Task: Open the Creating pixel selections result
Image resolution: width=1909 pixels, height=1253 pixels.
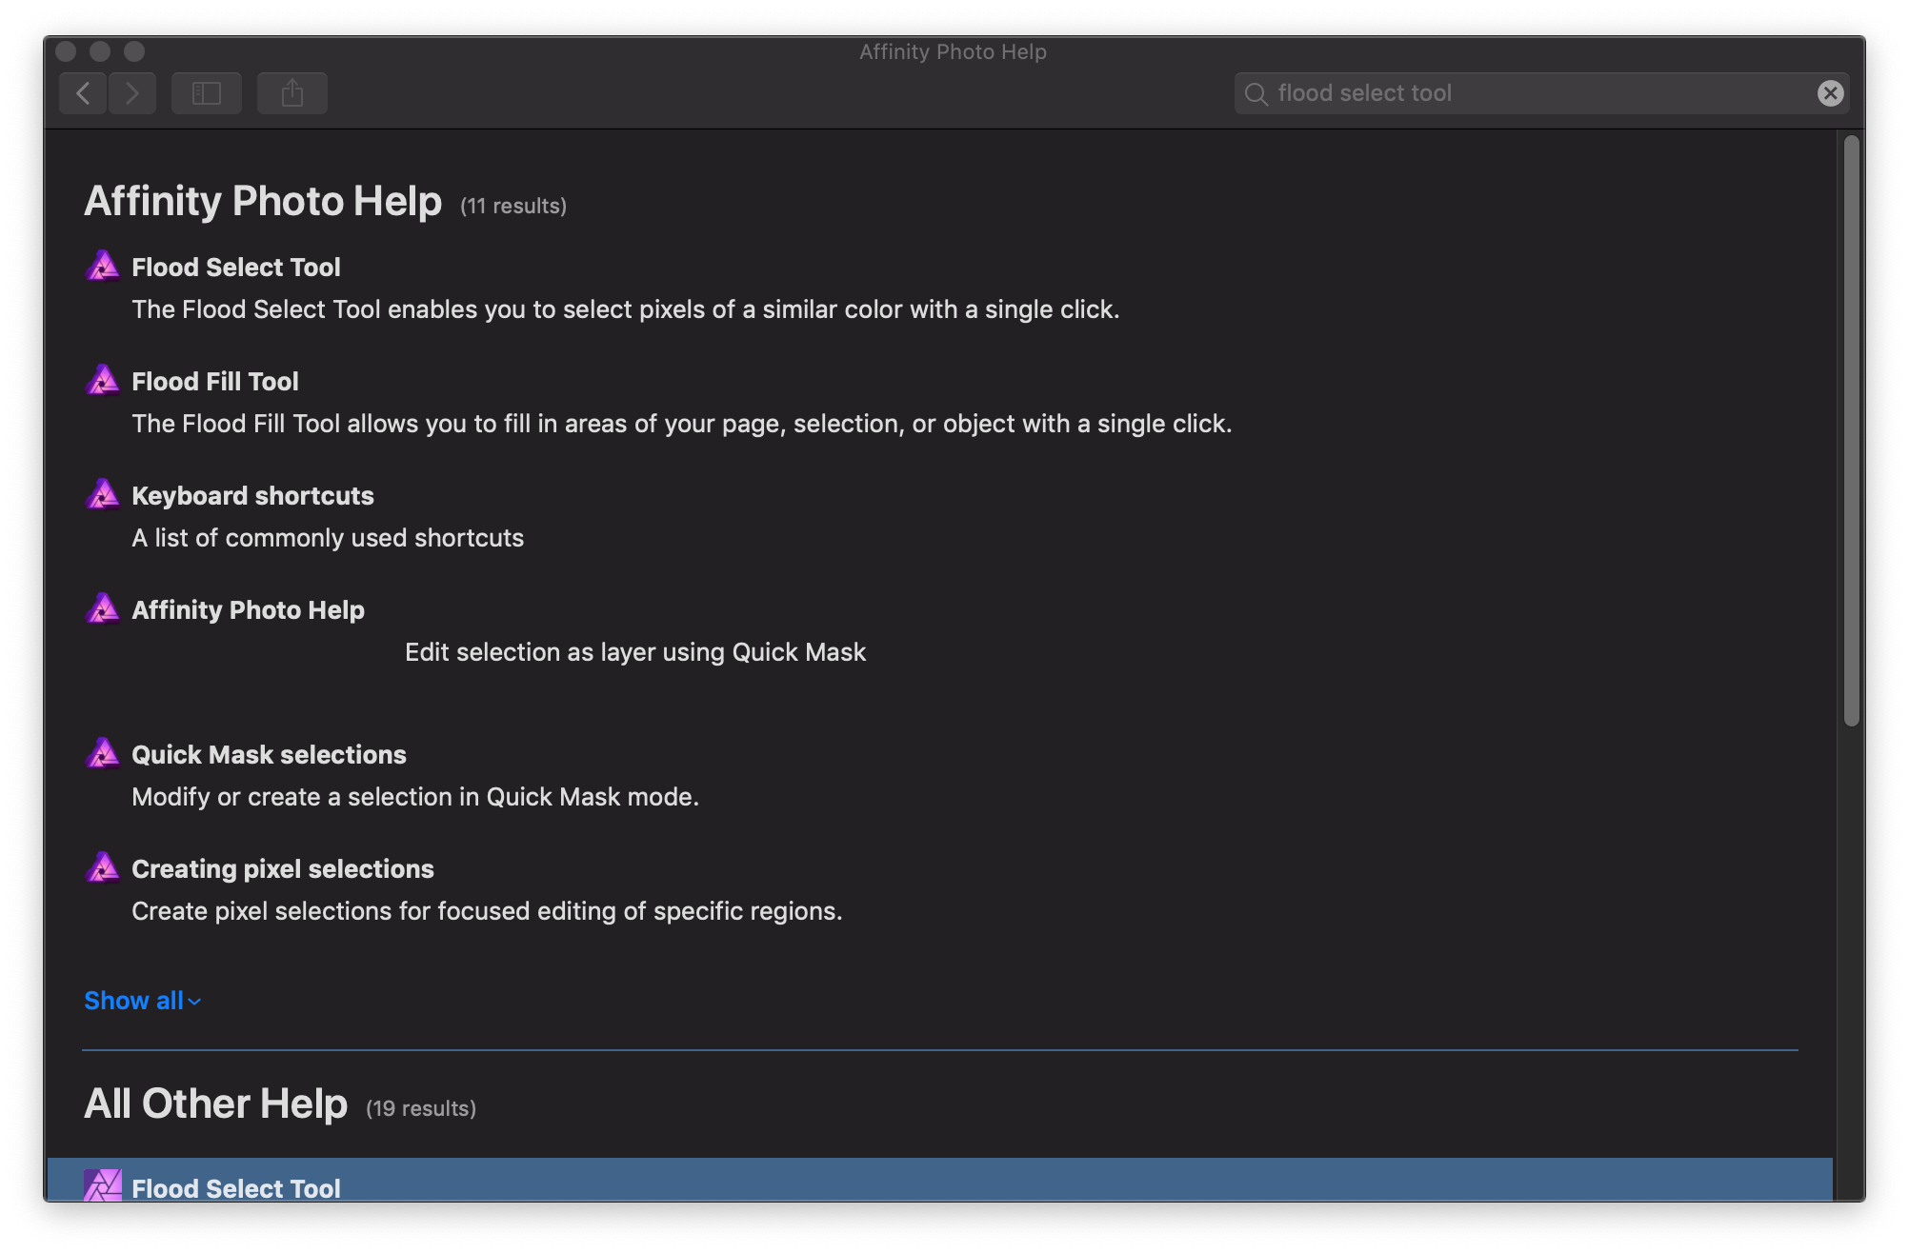Action: [x=283, y=869]
